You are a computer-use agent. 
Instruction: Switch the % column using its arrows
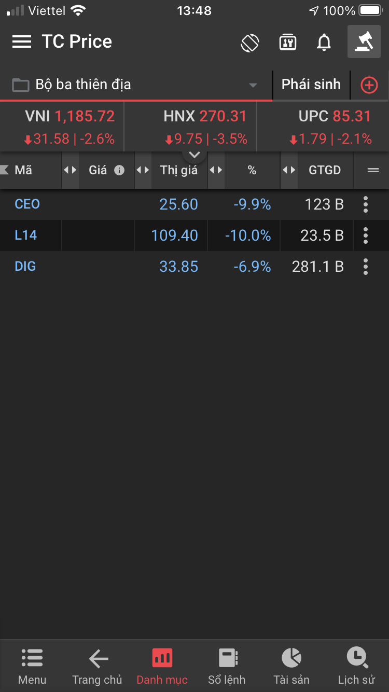pyautogui.click(x=216, y=170)
